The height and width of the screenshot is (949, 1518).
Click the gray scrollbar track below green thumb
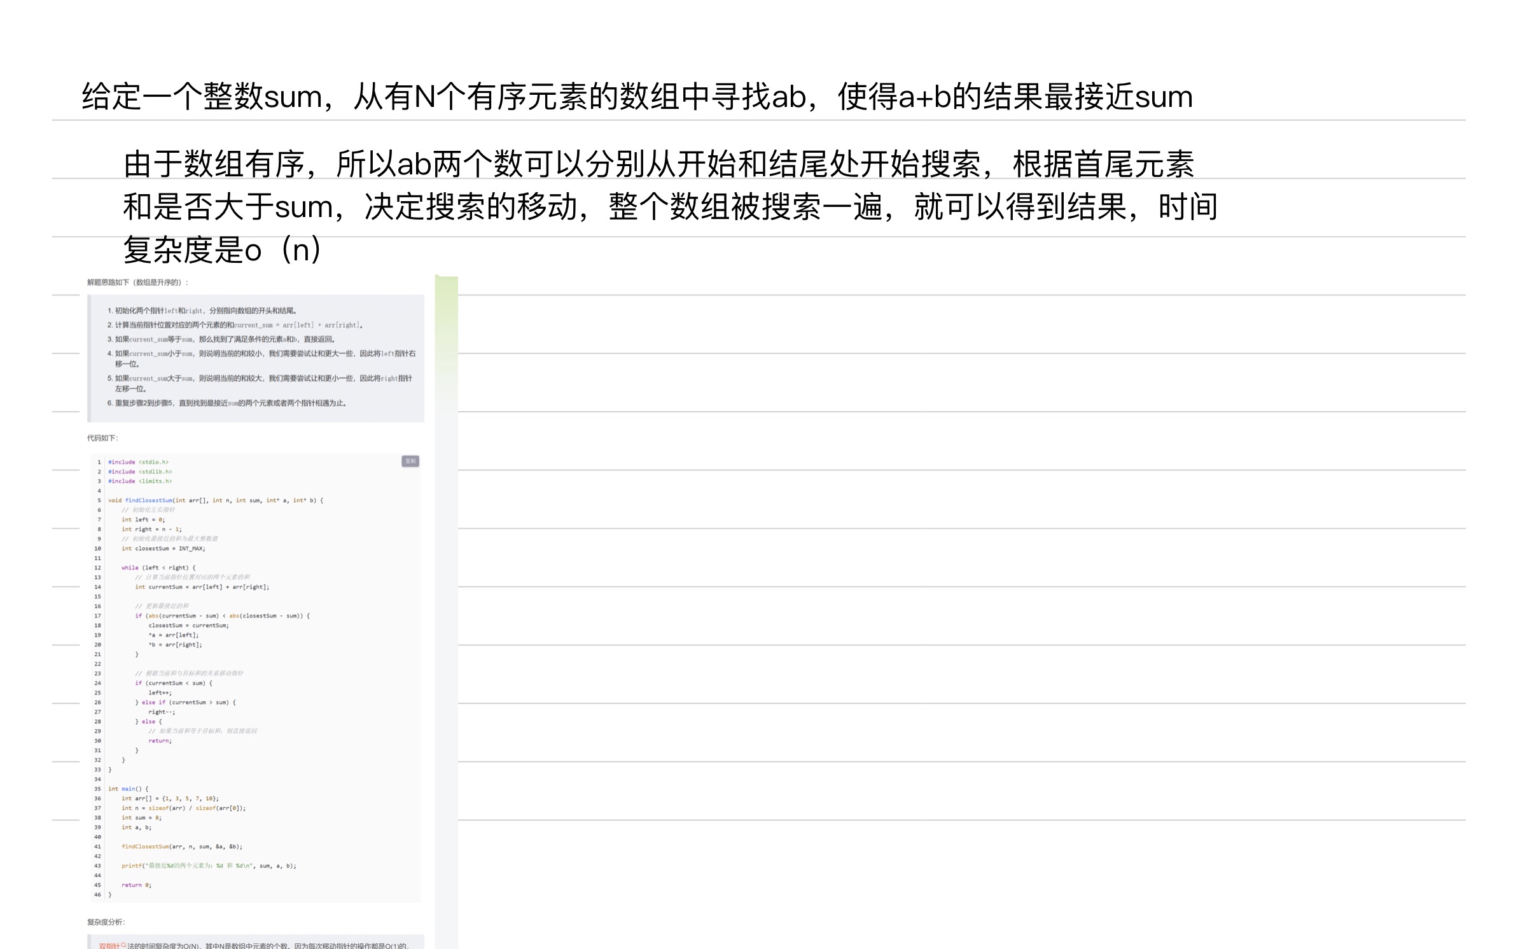click(446, 636)
